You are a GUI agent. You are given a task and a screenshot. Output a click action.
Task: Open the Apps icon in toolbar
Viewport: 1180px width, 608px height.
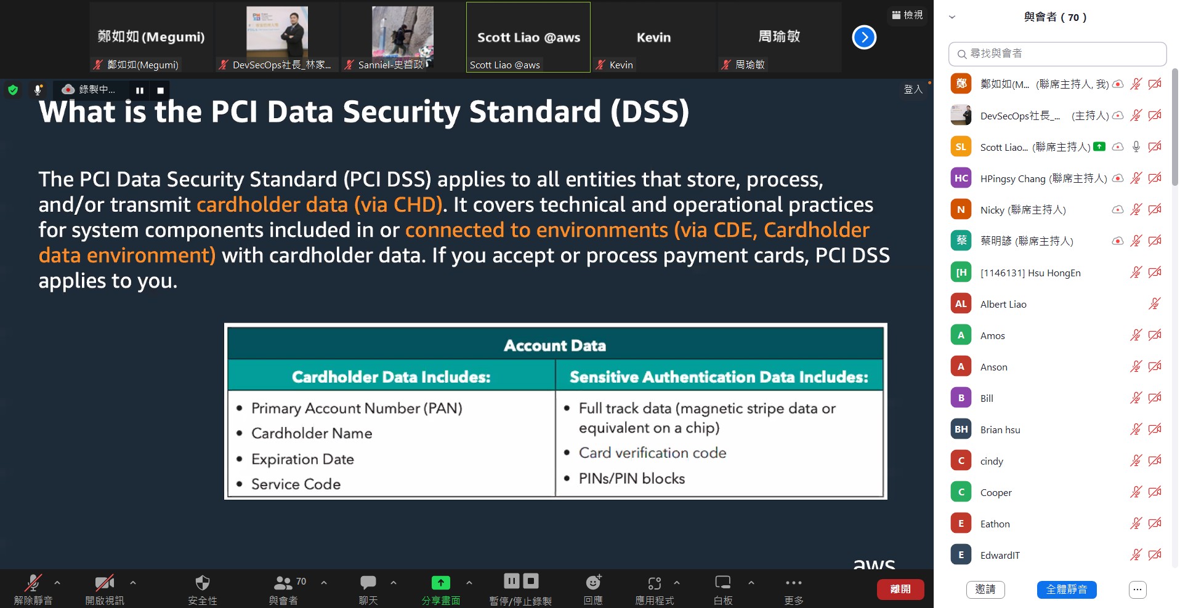pyautogui.click(x=654, y=583)
